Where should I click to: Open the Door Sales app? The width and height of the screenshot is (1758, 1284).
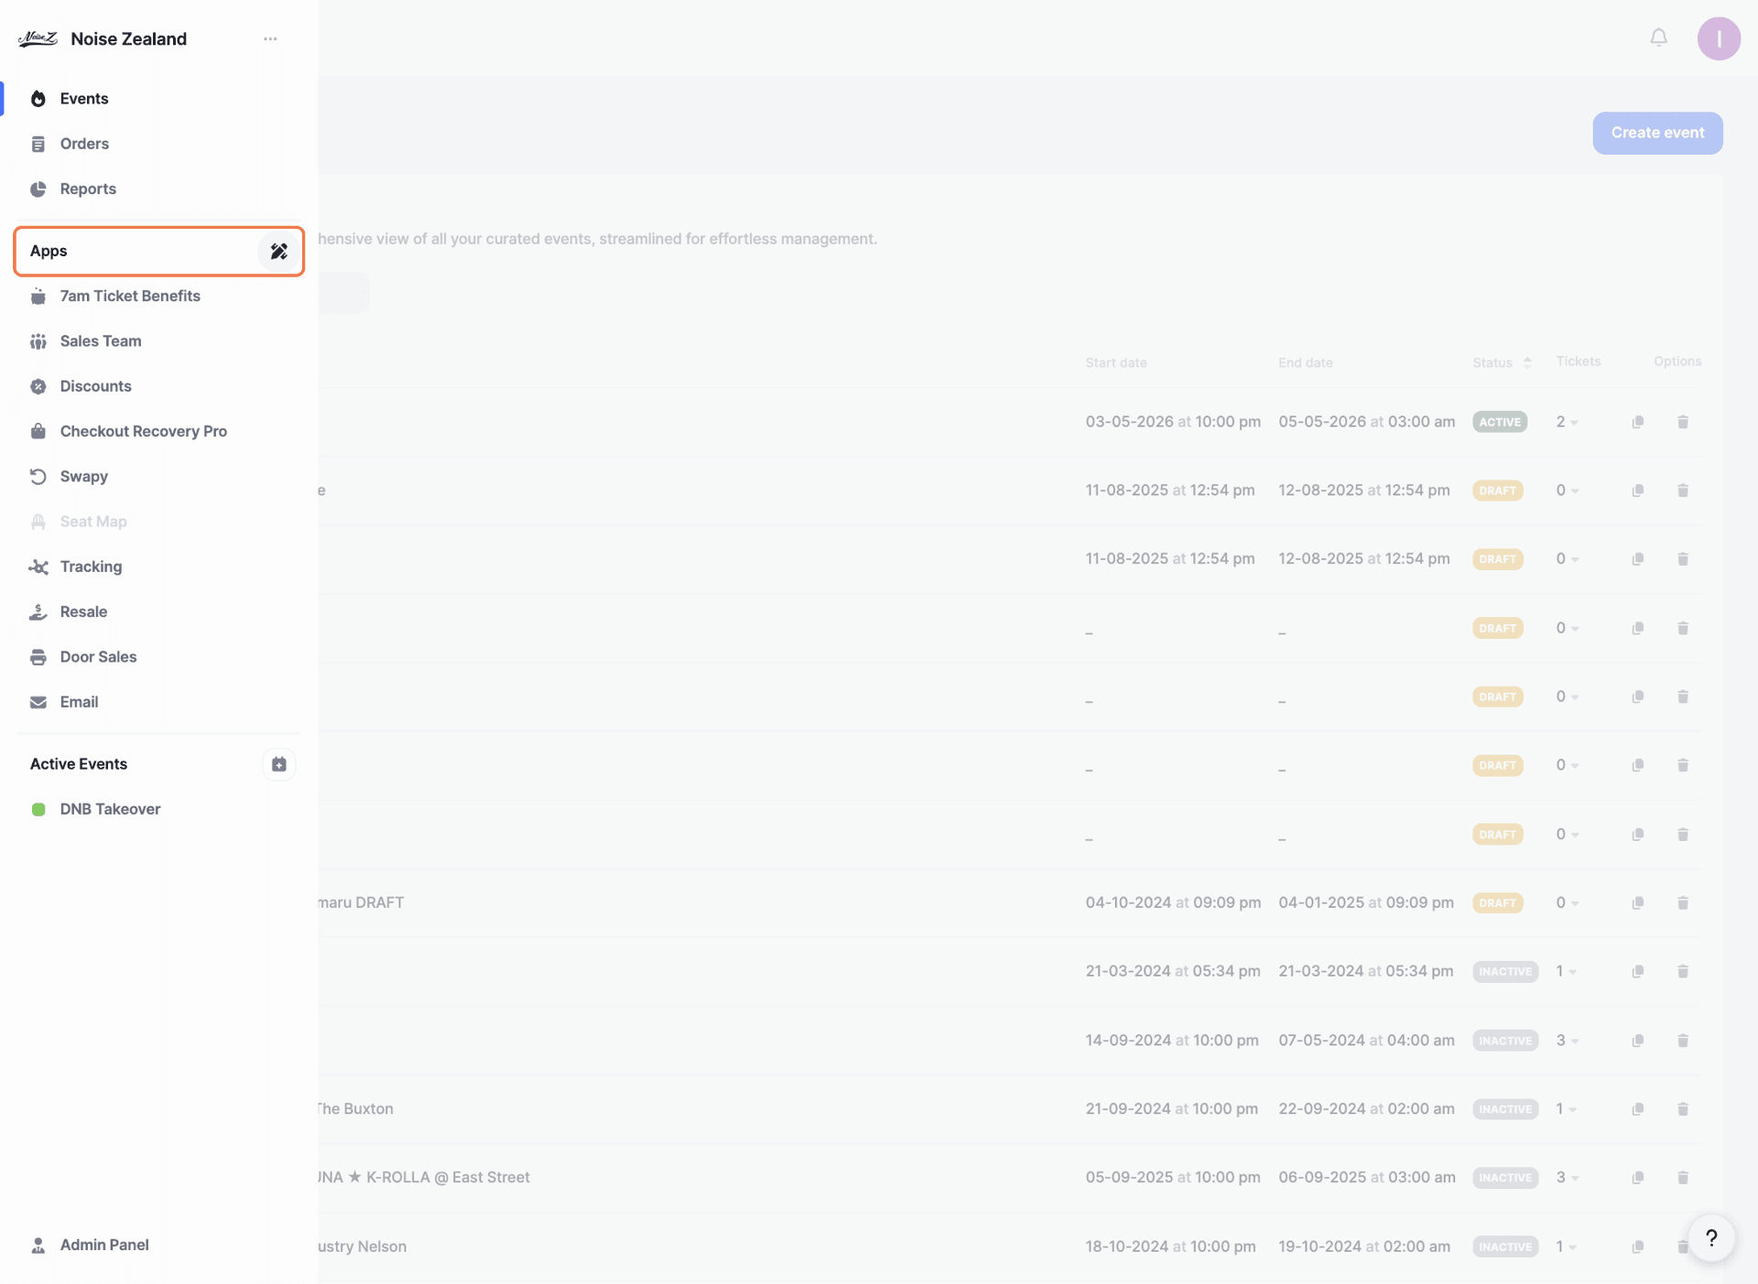pyautogui.click(x=98, y=657)
